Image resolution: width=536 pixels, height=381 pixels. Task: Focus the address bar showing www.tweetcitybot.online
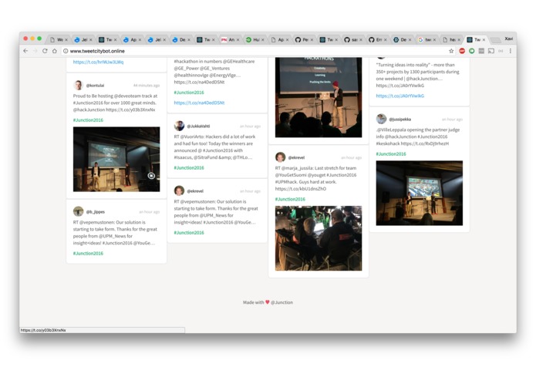tap(256, 51)
